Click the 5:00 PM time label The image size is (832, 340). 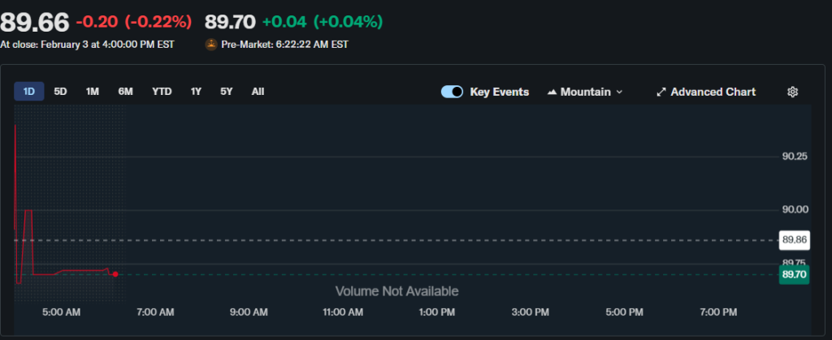pyautogui.click(x=624, y=312)
